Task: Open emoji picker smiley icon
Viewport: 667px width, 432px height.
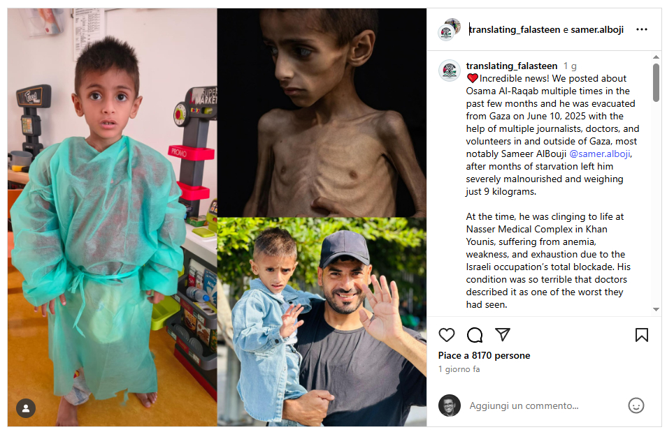Action: 636,405
